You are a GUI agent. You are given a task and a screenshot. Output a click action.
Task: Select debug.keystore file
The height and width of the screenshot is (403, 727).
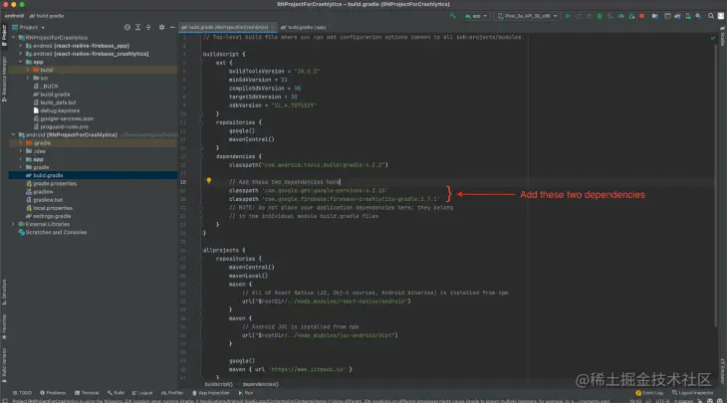[56, 110]
